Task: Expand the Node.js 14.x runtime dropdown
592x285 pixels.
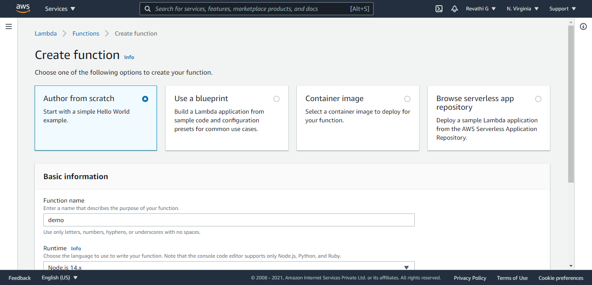Action: pos(229,266)
